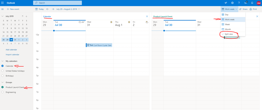Collapse the Groups section
This screenshot has height=110, width=262.
[2, 82]
